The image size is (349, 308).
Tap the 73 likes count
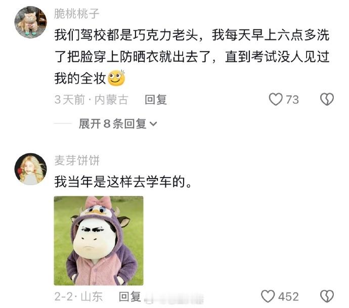[292, 100]
